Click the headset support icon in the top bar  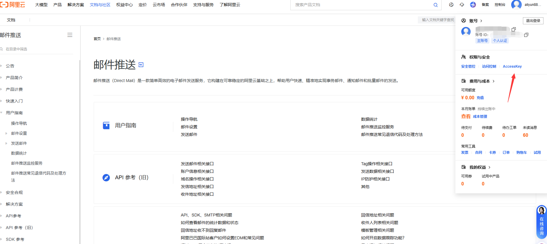462,5
